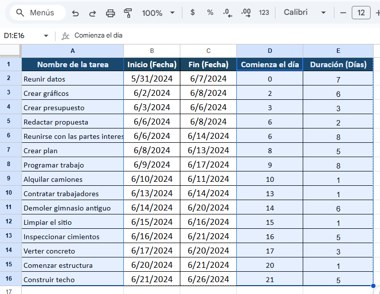Decrease font size with minus button

343,12
